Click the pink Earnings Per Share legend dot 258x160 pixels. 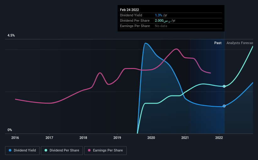coord(89,150)
